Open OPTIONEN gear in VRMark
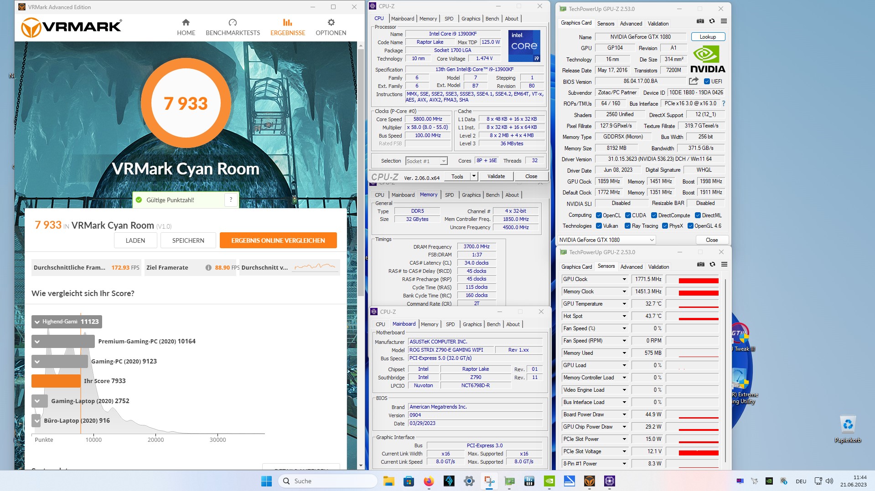Viewport: 875px width, 491px height. [x=331, y=27]
